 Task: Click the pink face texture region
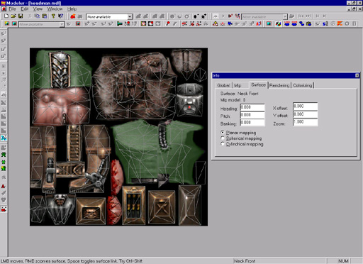coord(61,106)
